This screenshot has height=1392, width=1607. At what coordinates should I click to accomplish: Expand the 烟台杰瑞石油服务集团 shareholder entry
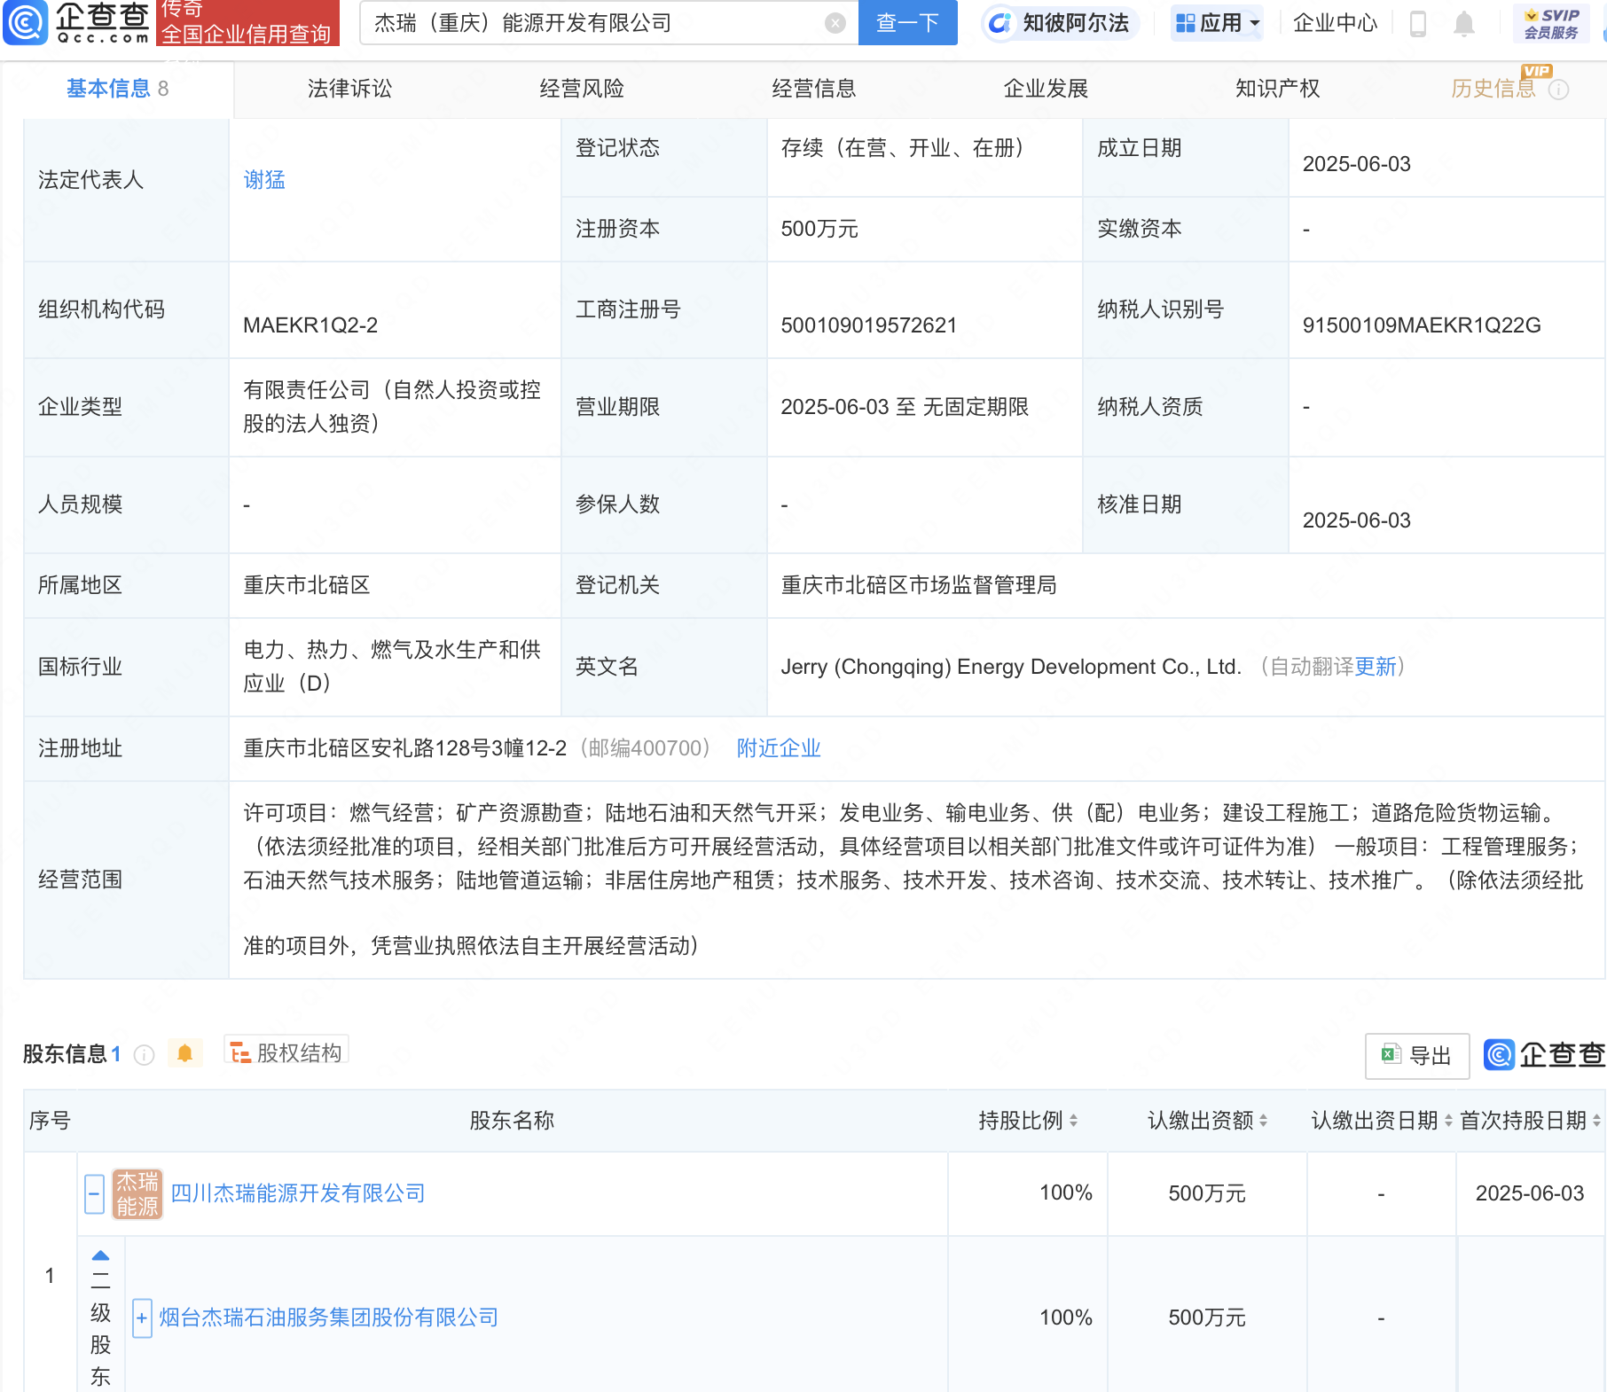click(142, 1318)
